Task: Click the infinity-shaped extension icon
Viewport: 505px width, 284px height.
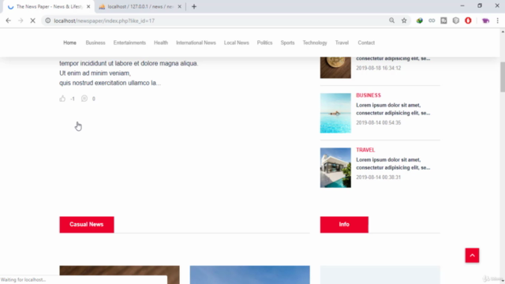Action: 432,21
